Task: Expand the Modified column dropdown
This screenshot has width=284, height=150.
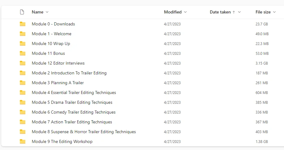Action: click(185, 12)
